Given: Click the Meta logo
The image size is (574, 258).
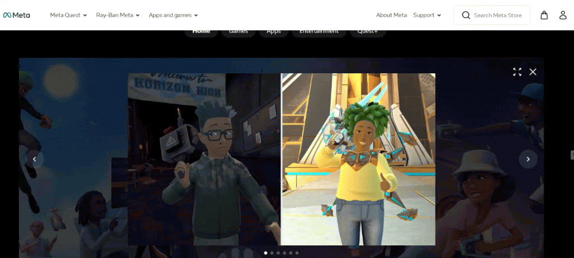Looking at the screenshot, I should (x=17, y=15).
